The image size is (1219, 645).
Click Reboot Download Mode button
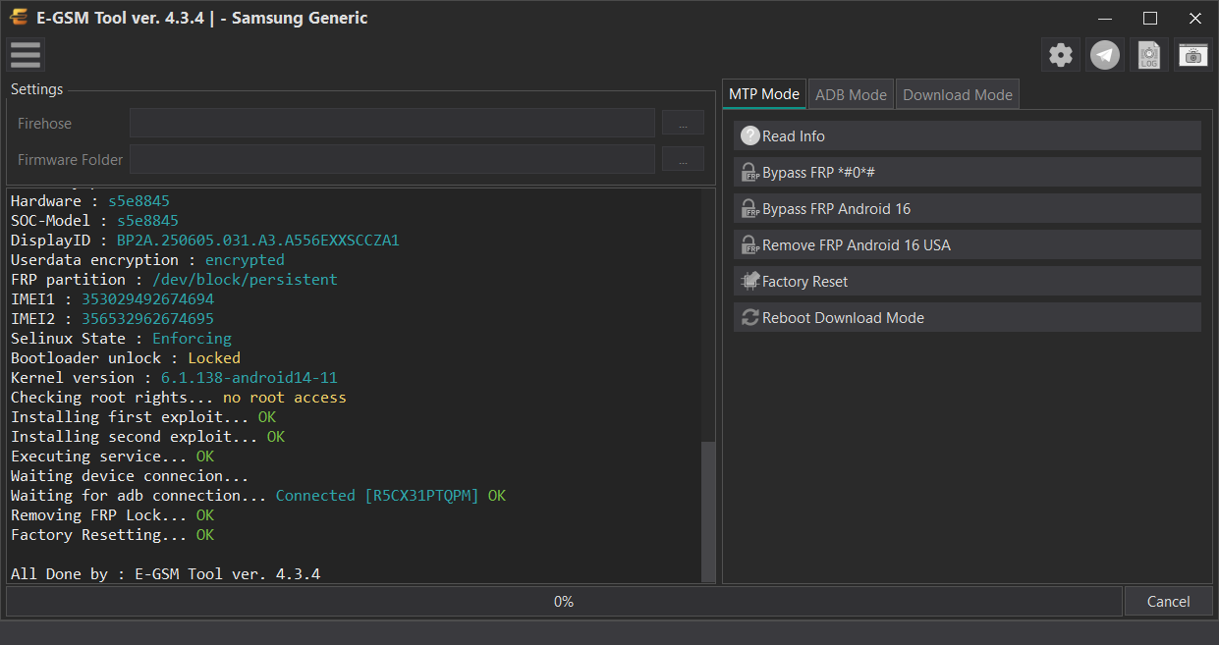coord(967,317)
